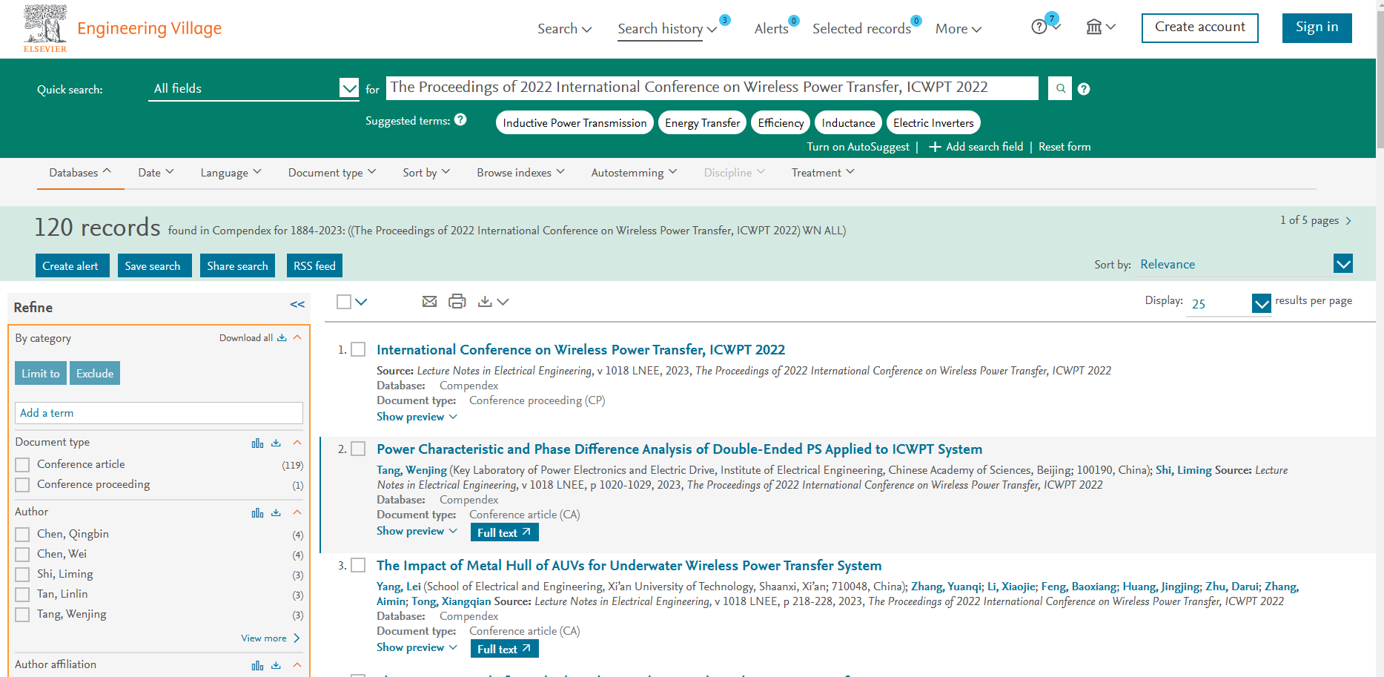Open the help menu icon in header

(1039, 27)
